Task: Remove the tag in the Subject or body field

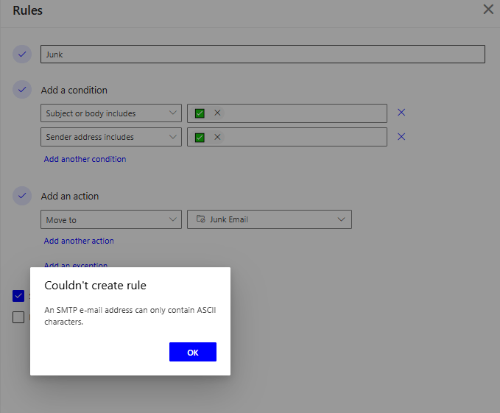Action: (x=217, y=113)
